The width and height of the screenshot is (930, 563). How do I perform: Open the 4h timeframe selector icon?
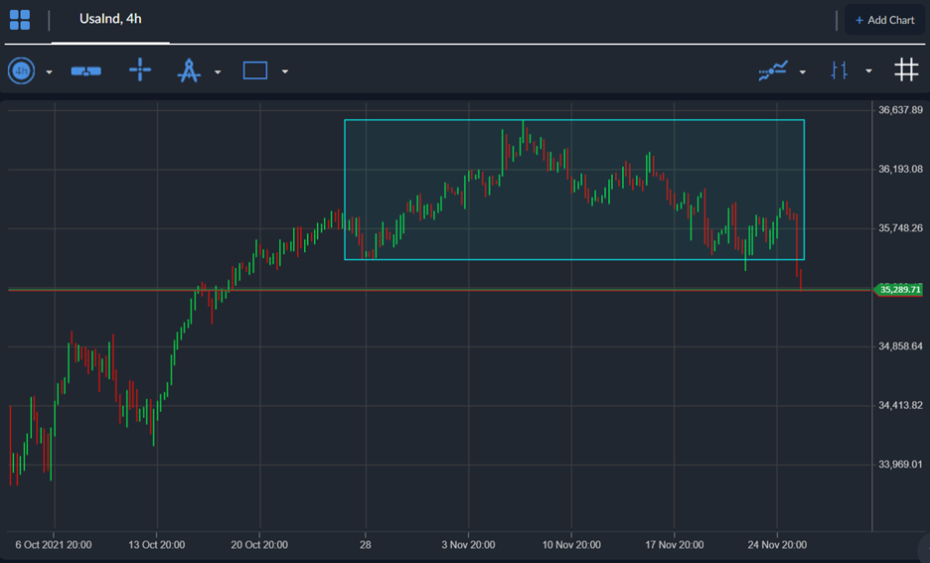pos(21,71)
